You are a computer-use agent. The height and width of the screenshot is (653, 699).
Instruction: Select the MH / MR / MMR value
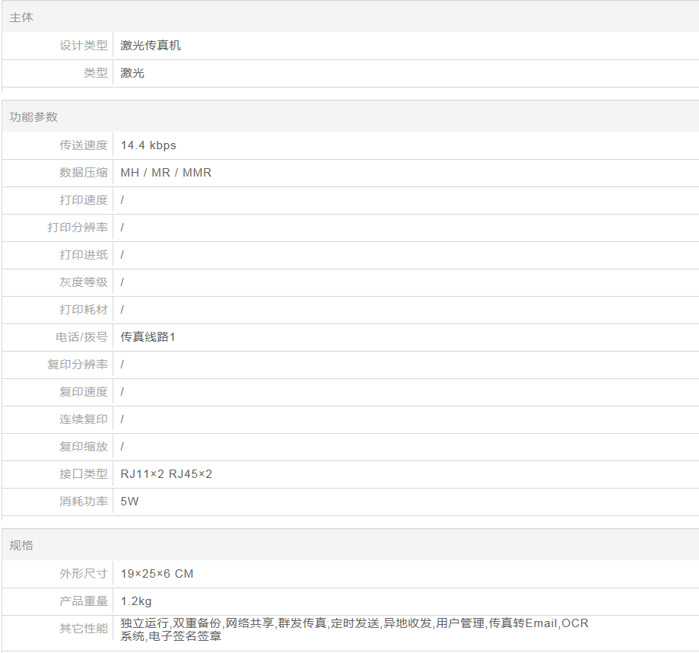pos(166,172)
